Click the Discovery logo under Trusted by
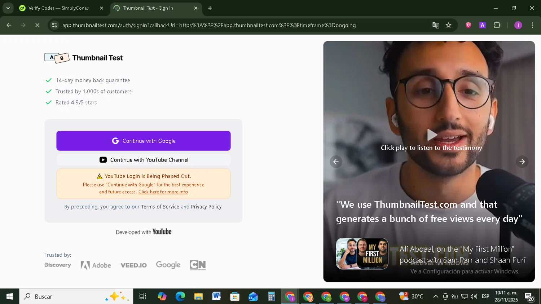 coord(58,265)
